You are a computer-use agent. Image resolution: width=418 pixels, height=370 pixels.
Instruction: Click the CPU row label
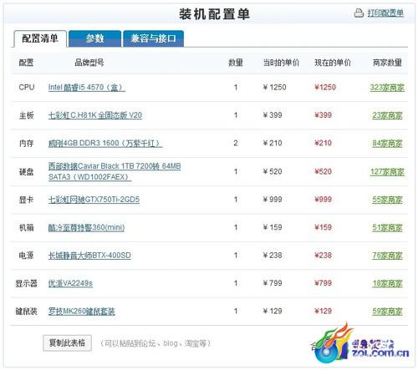(x=27, y=88)
